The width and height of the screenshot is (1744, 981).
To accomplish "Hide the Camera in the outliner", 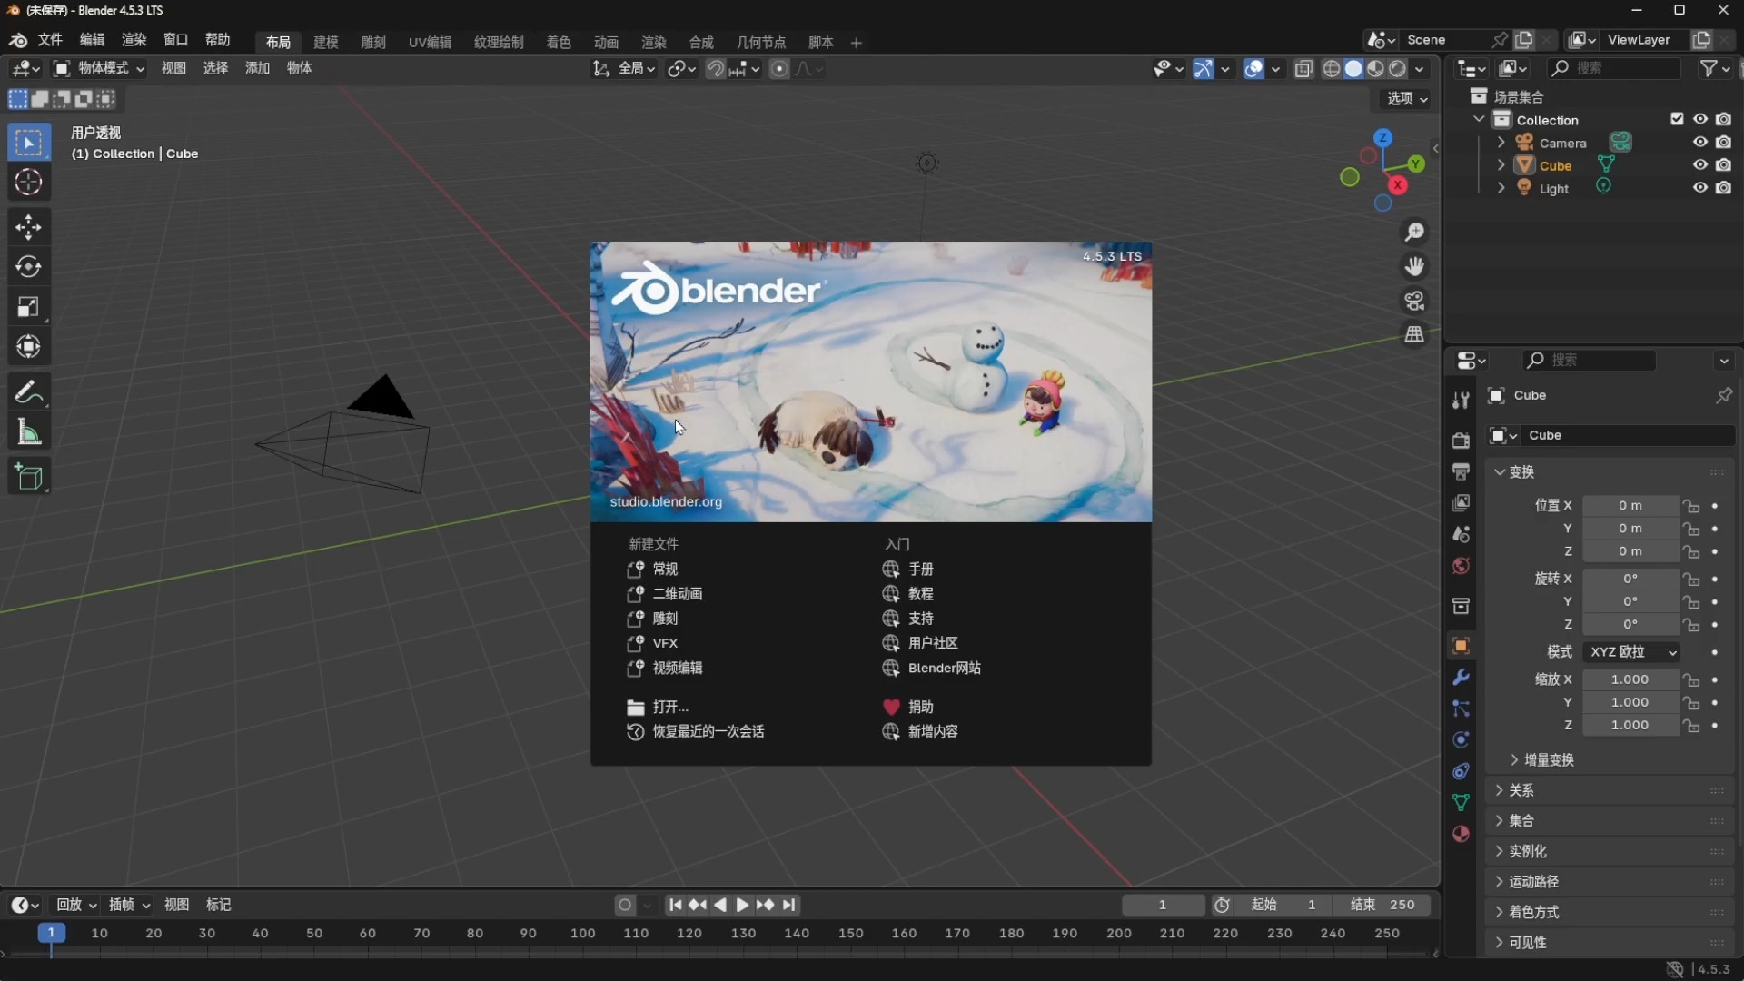I will 1699,143.
